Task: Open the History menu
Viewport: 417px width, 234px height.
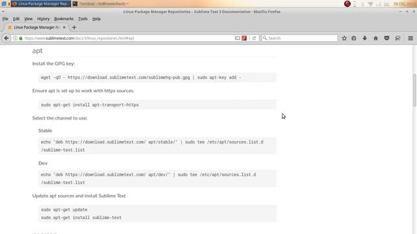Action: (x=44, y=19)
